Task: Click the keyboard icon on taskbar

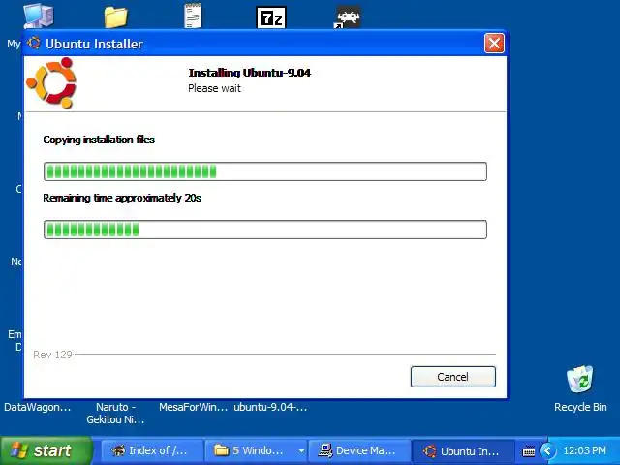Action: pos(529,451)
